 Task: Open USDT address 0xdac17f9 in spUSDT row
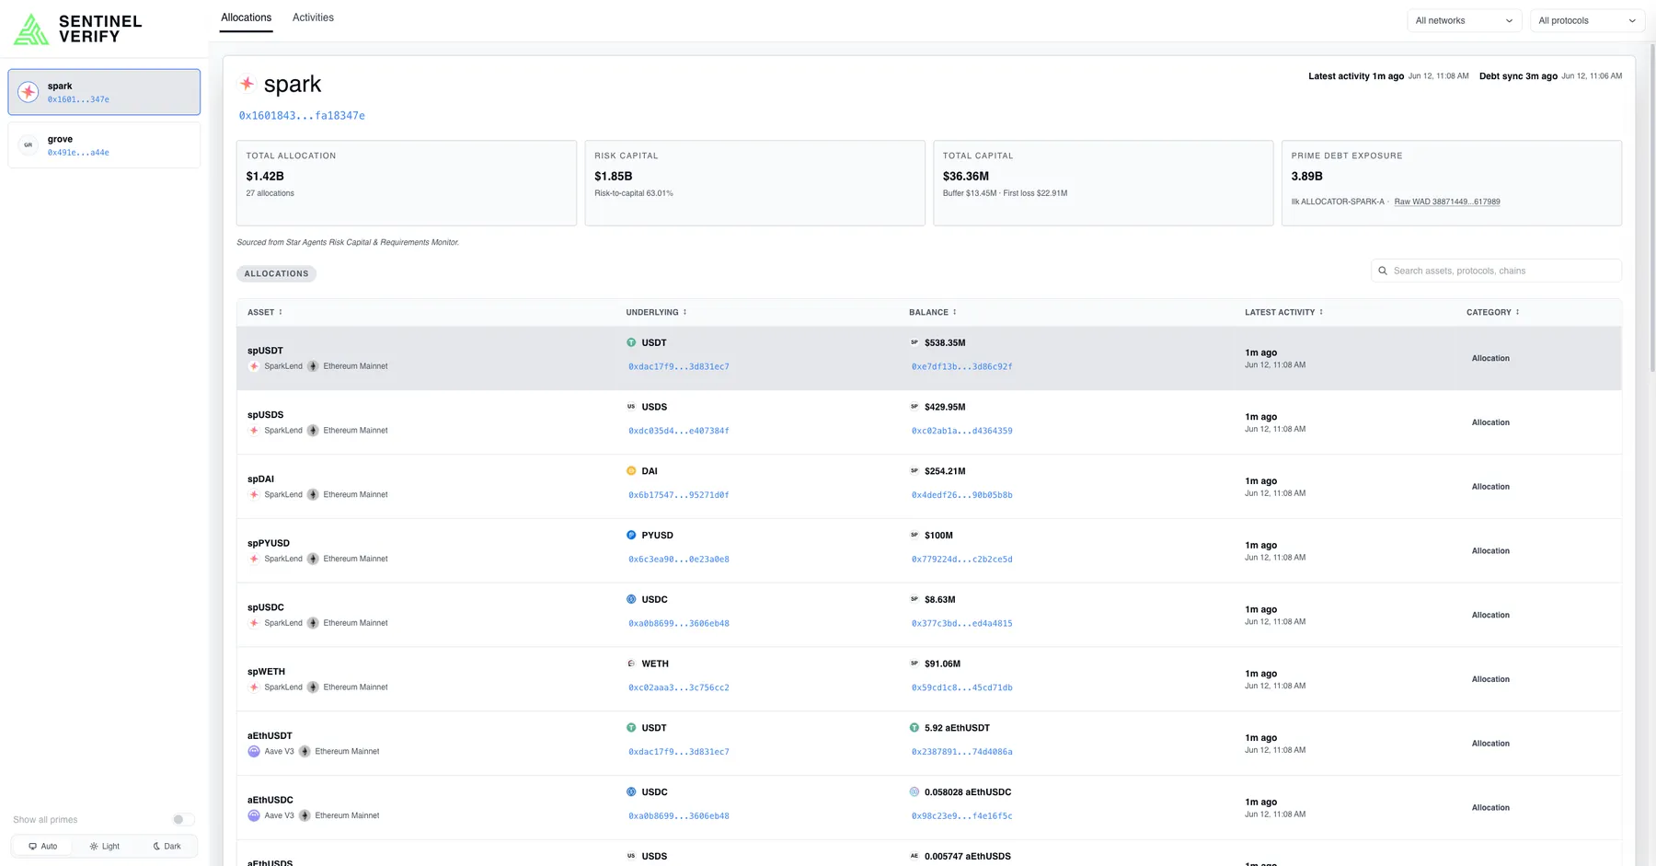pyautogui.click(x=679, y=366)
